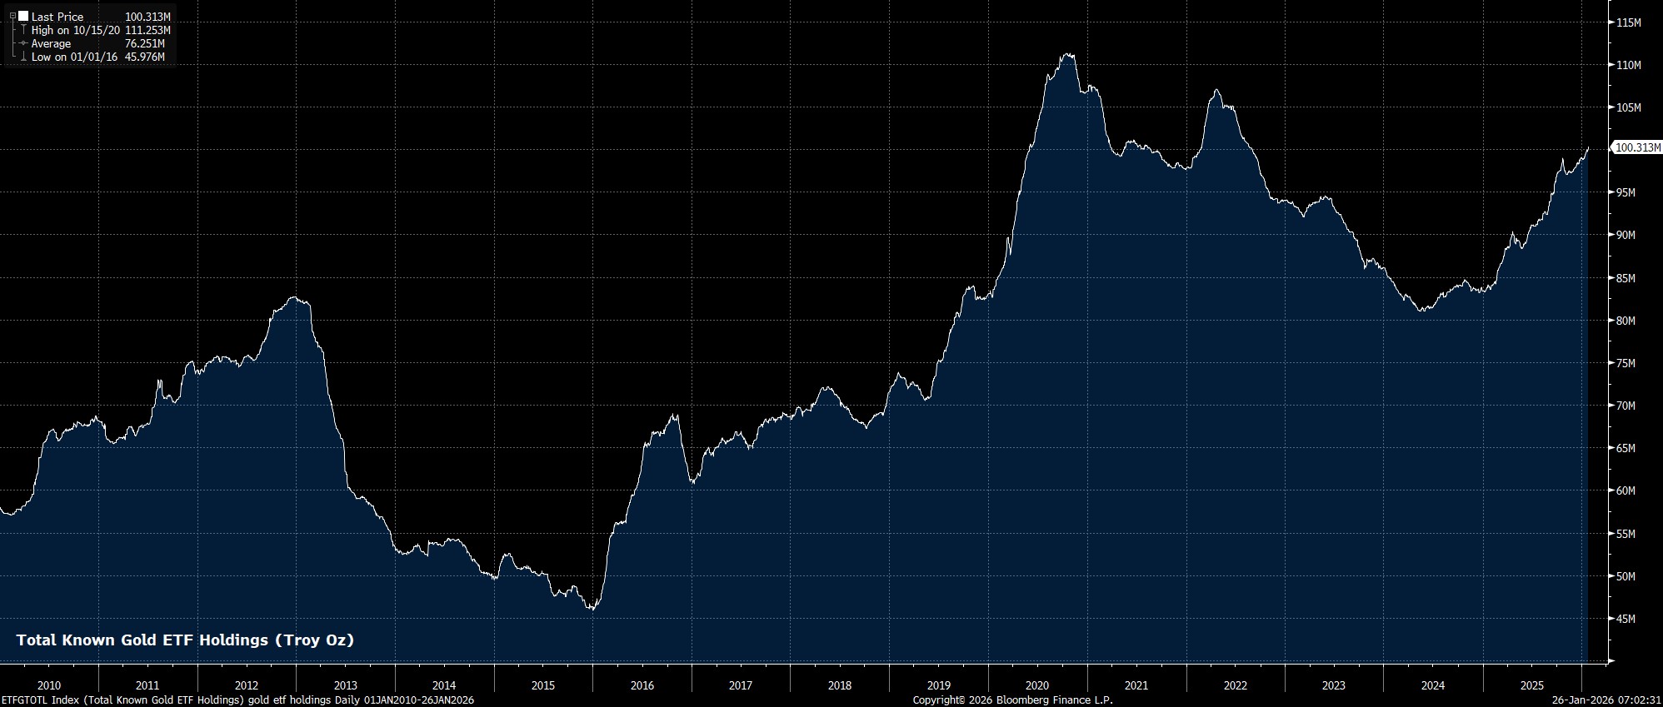Viewport: 1663px width, 707px height.
Task: Click the arrow at the x-axis right end
Action: click(x=1611, y=661)
